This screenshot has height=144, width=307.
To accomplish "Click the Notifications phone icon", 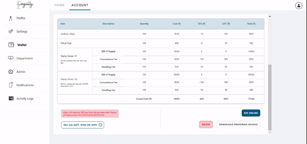I will pos(11,85).
